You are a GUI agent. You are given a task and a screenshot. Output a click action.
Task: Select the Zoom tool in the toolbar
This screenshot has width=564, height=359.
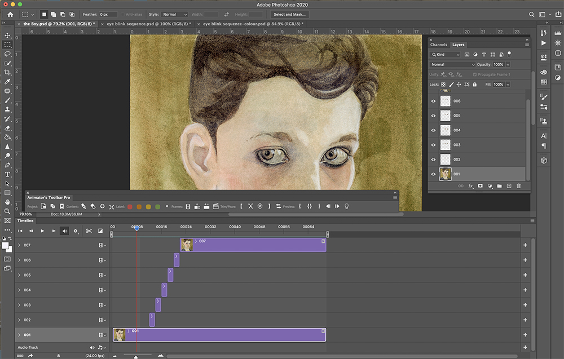tap(7, 210)
